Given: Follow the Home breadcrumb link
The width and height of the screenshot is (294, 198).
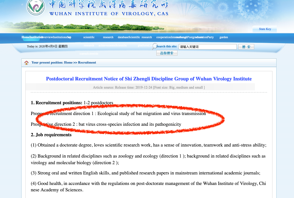Looking at the screenshot, I should coord(68,62).
